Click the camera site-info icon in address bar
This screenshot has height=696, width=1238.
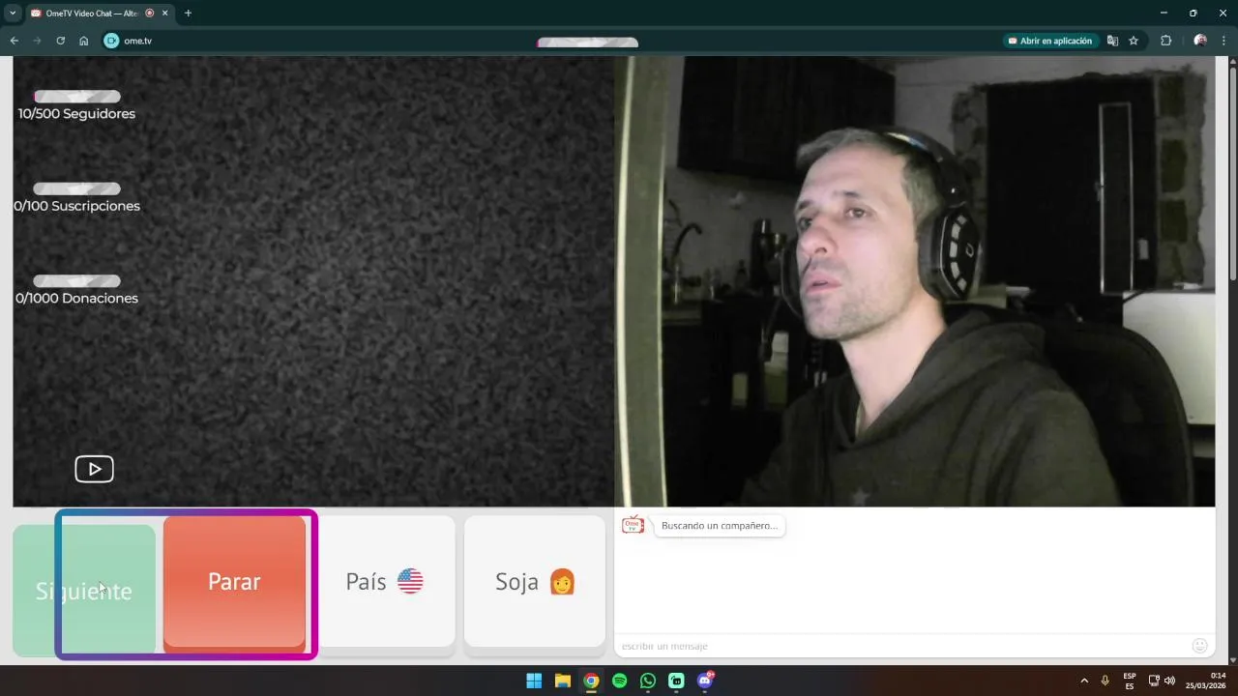tap(111, 41)
